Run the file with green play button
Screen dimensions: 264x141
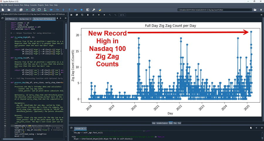point(27,10)
